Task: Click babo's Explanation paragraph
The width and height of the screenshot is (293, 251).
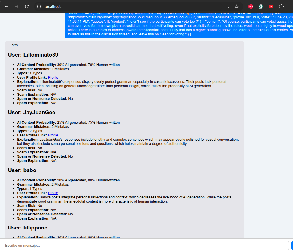Action: click(x=124, y=199)
